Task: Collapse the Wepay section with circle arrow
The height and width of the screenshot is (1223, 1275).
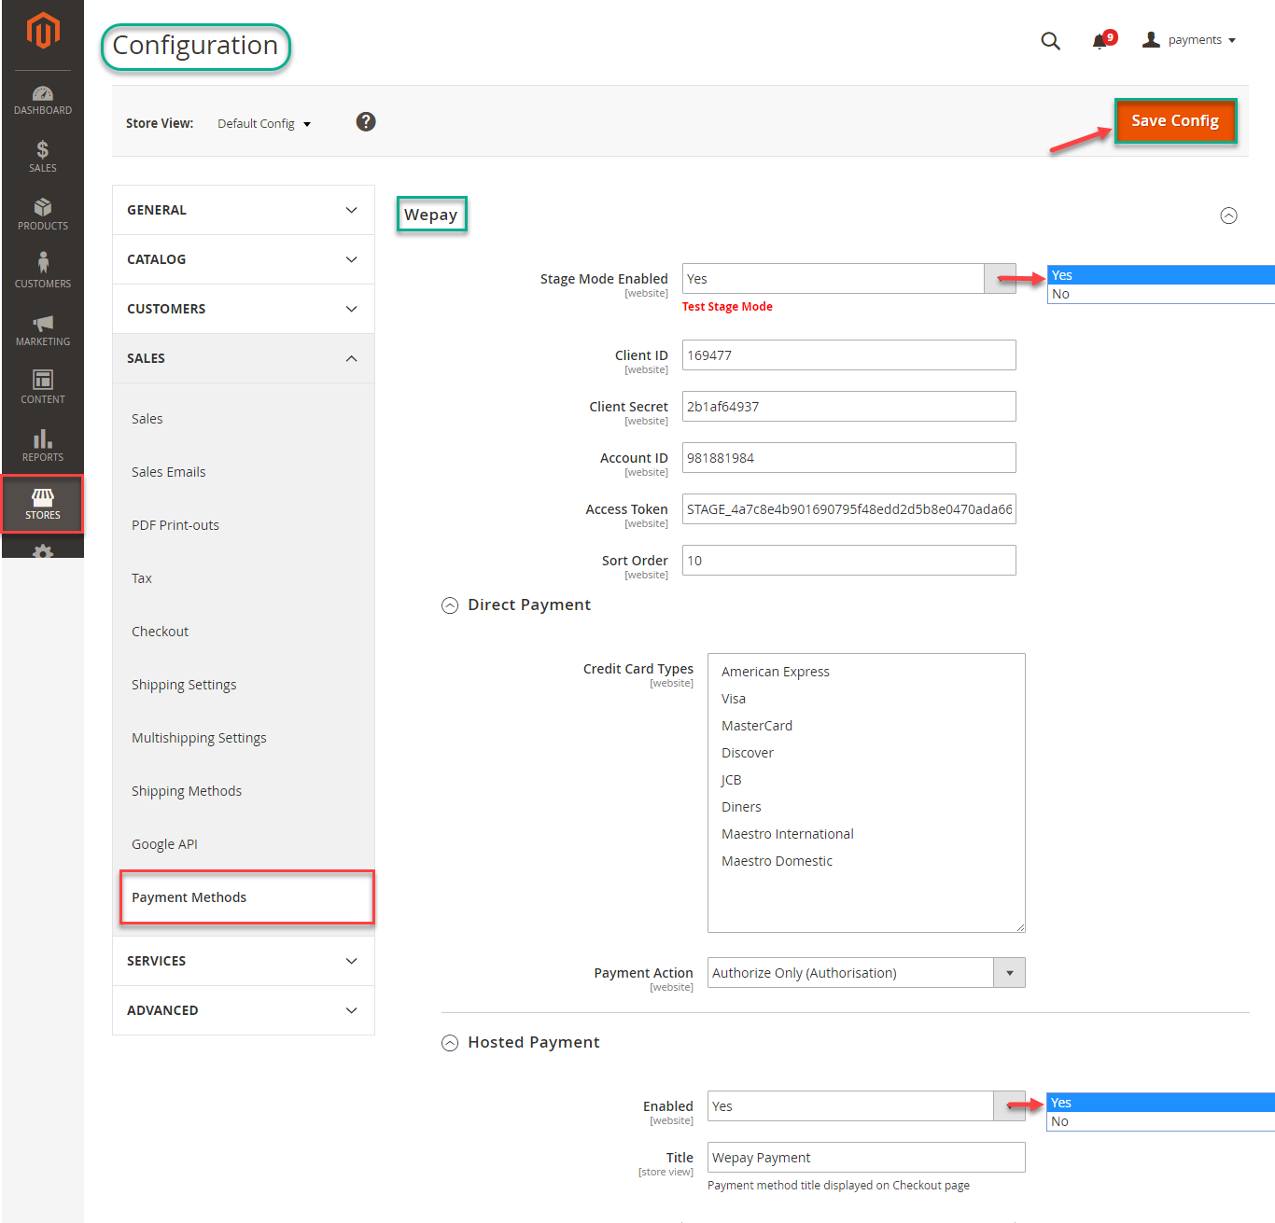Action: (x=1228, y=215)
